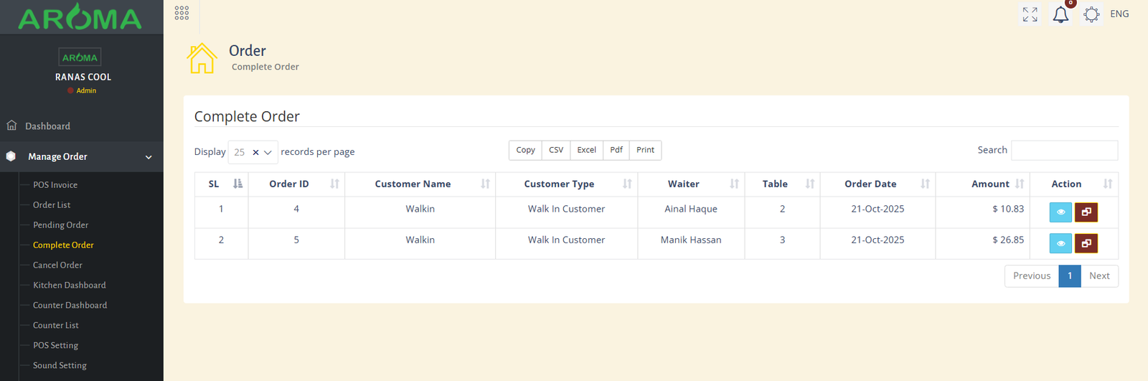Click the Print button
The width and height of the screenshot is (1148, 381).
(645, 150)
